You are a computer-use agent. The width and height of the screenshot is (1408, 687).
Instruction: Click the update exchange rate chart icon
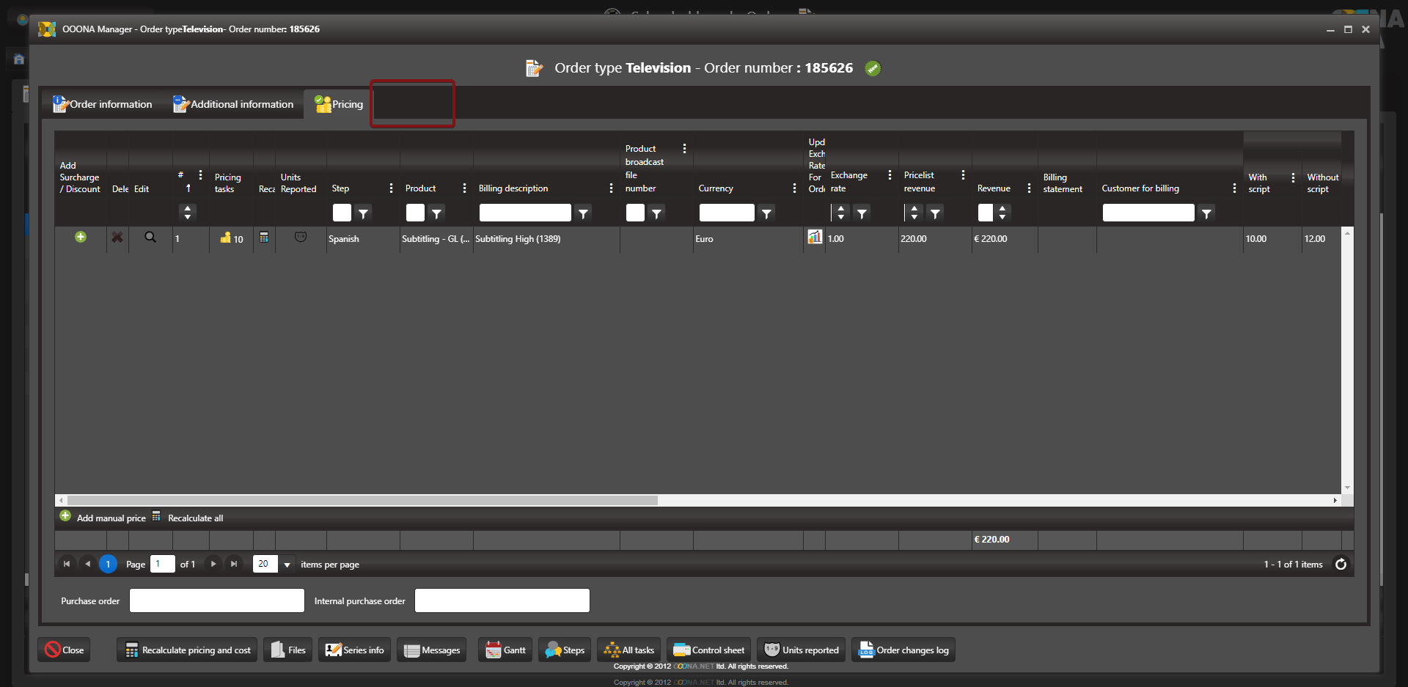click(815, 237)
